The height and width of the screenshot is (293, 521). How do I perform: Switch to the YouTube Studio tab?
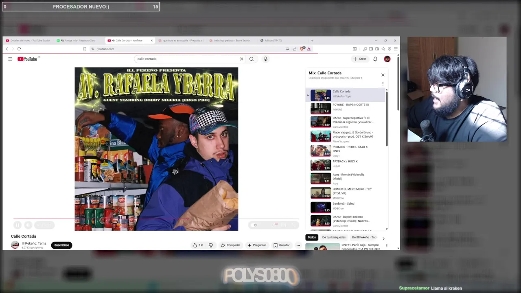[28, 41]
